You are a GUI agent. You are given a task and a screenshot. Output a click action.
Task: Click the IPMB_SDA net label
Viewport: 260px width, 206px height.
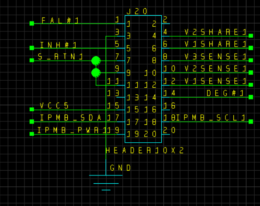tap(71, 118)
